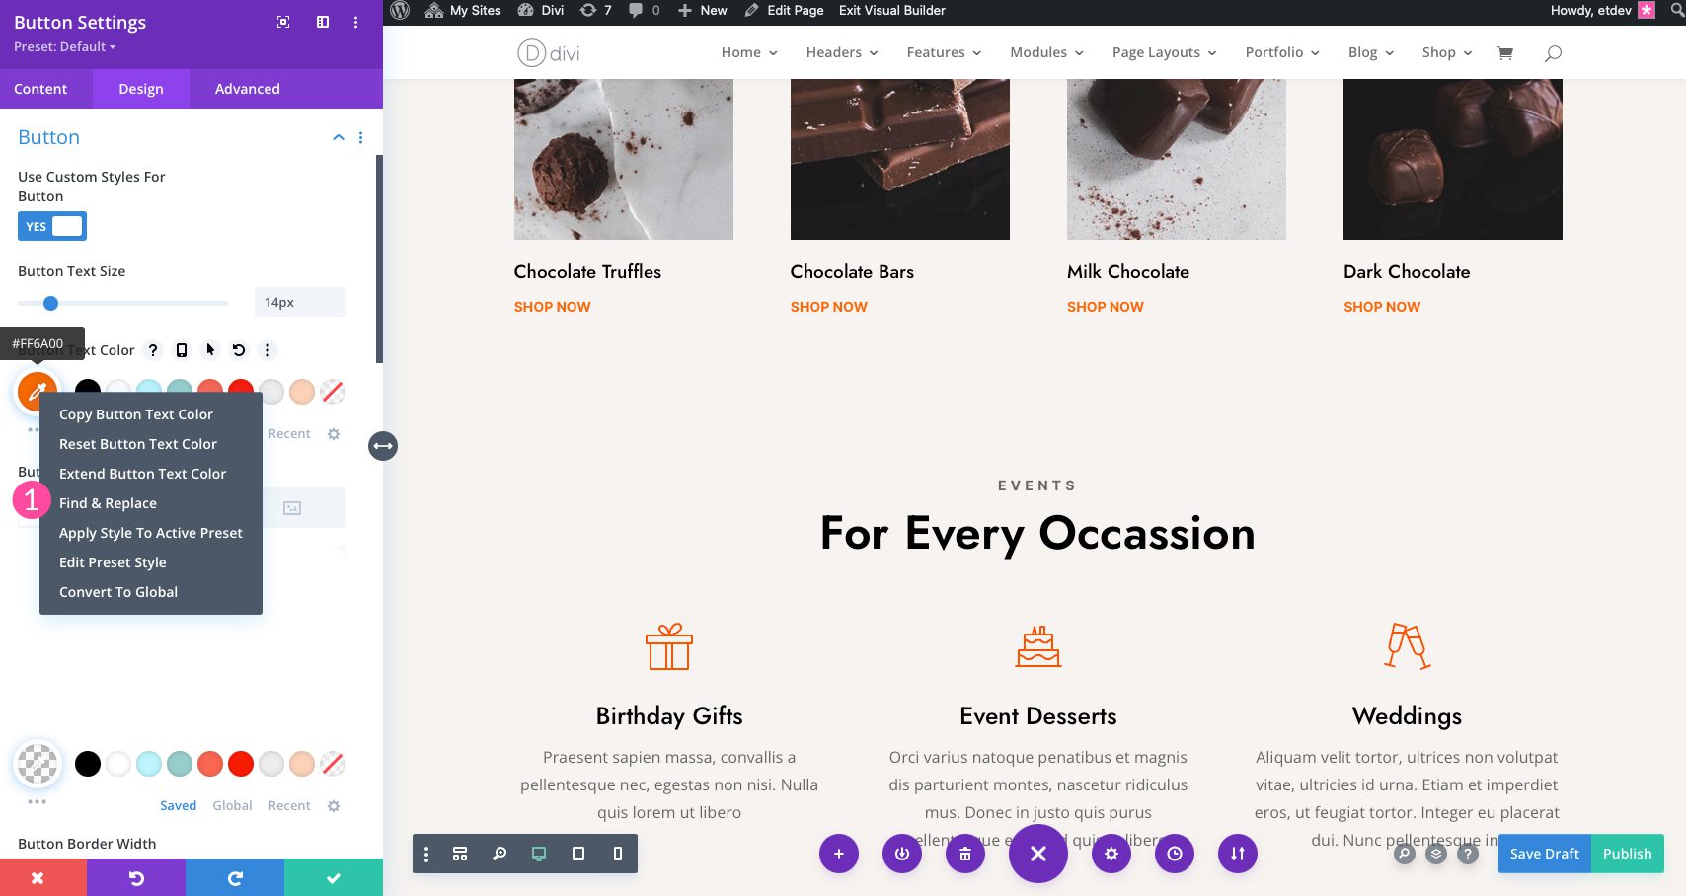
Task: Select the black button text color swatch
Action: 88,392
